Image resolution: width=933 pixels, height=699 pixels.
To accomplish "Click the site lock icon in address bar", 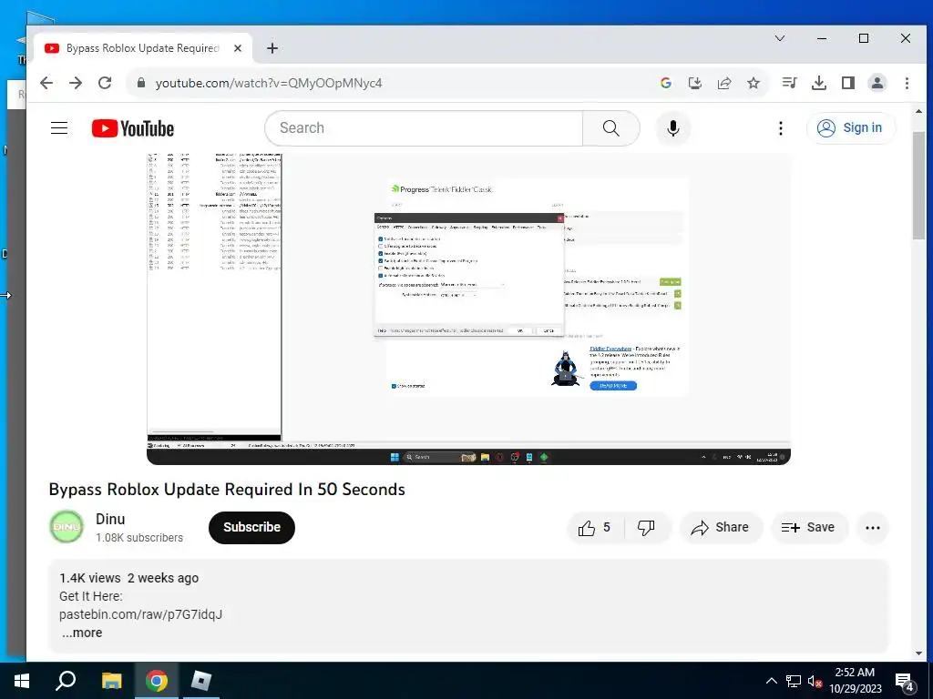I will 141,83.
